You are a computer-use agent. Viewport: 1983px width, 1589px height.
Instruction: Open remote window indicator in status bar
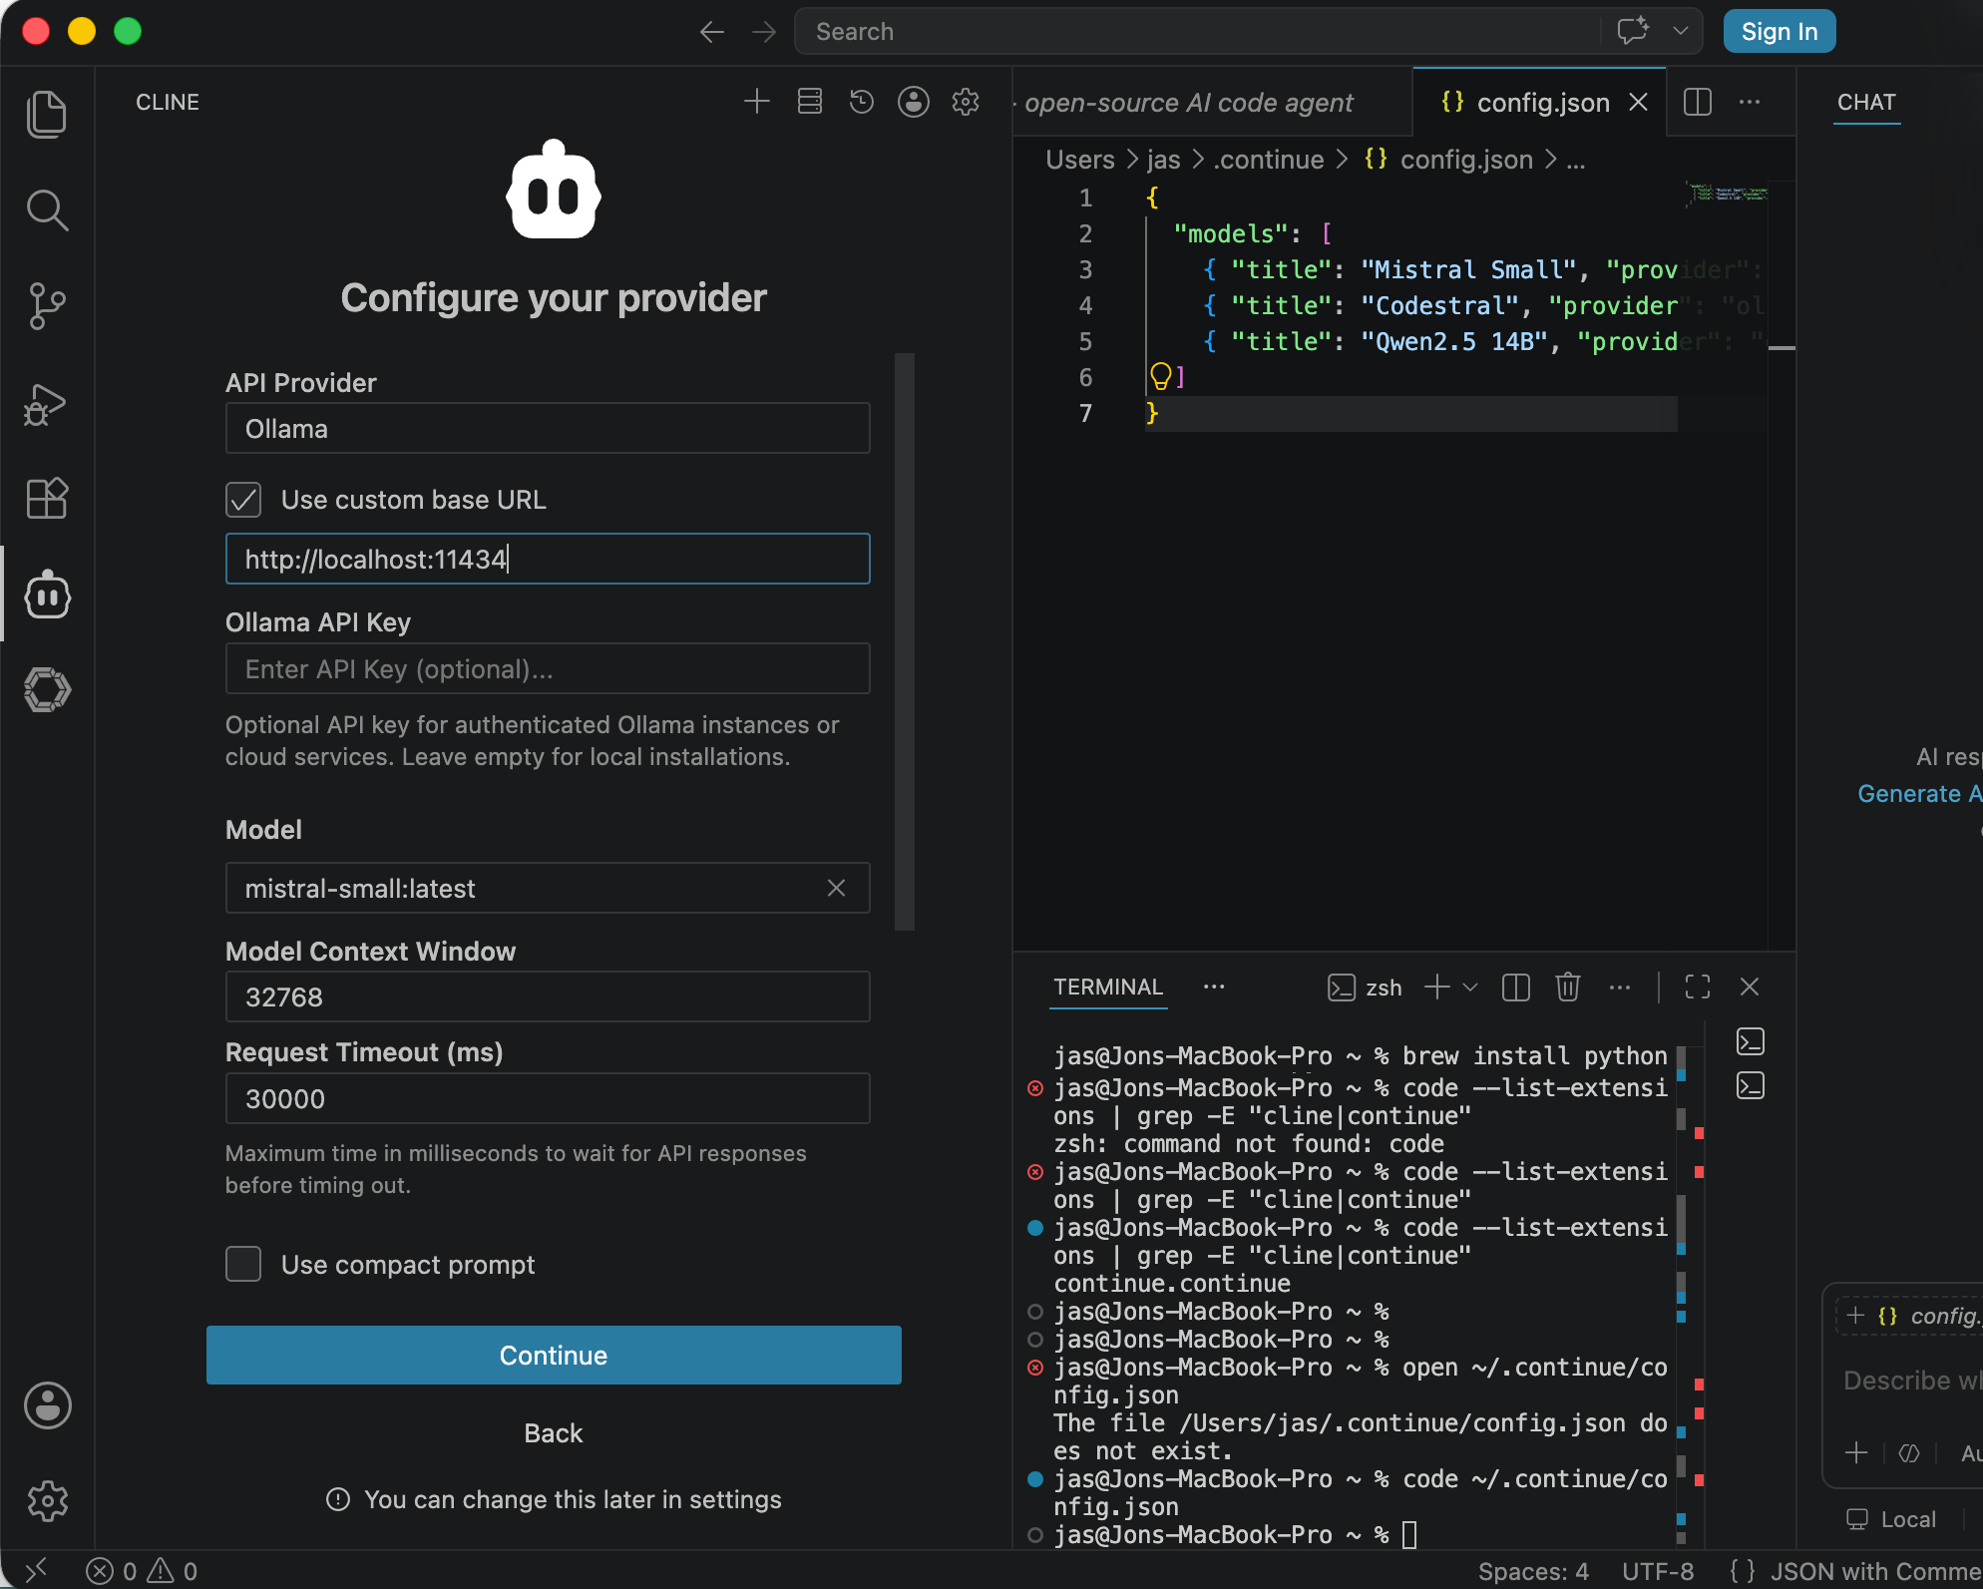[x=36, y=1571]
